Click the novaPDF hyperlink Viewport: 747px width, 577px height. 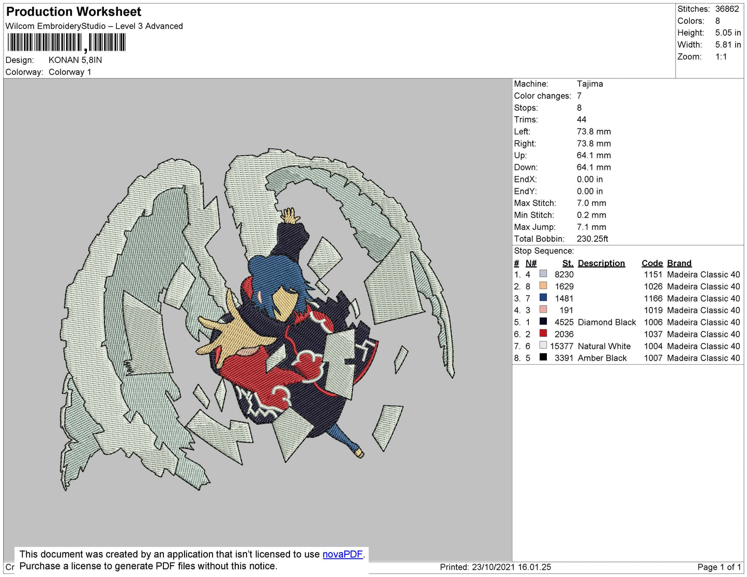tap(343, 554)
